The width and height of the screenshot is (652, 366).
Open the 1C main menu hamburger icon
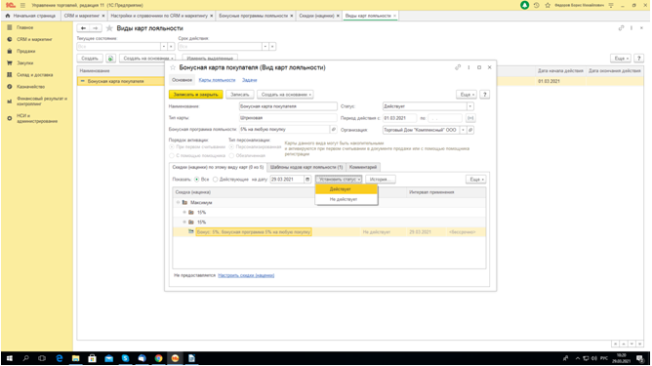pos(22,6)
